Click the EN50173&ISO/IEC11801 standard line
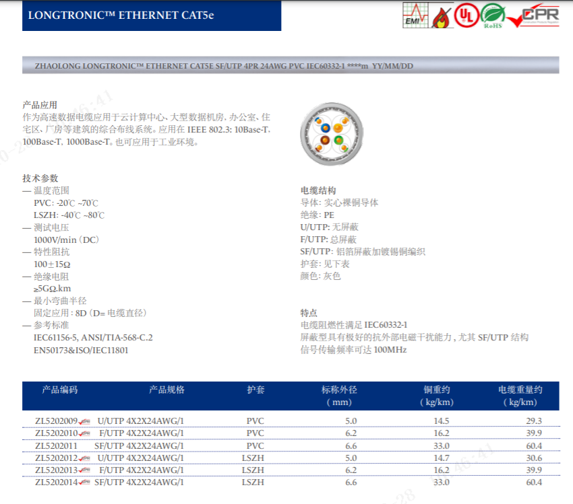This screenshot has width=573, height=504. [81, 350]
